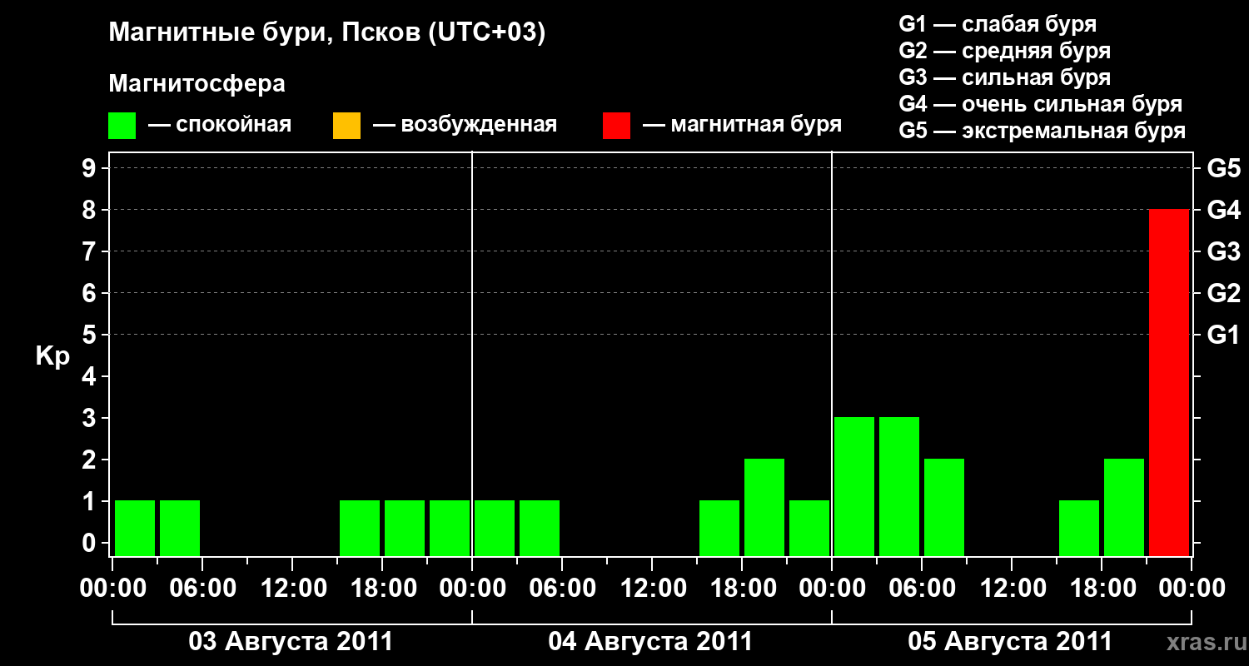Click the '— возбужденная' legend label
The width and height of the screenshot is (1249, 666).
465,126
